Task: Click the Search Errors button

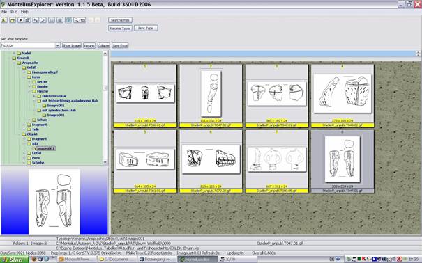Action: [120, 20]
